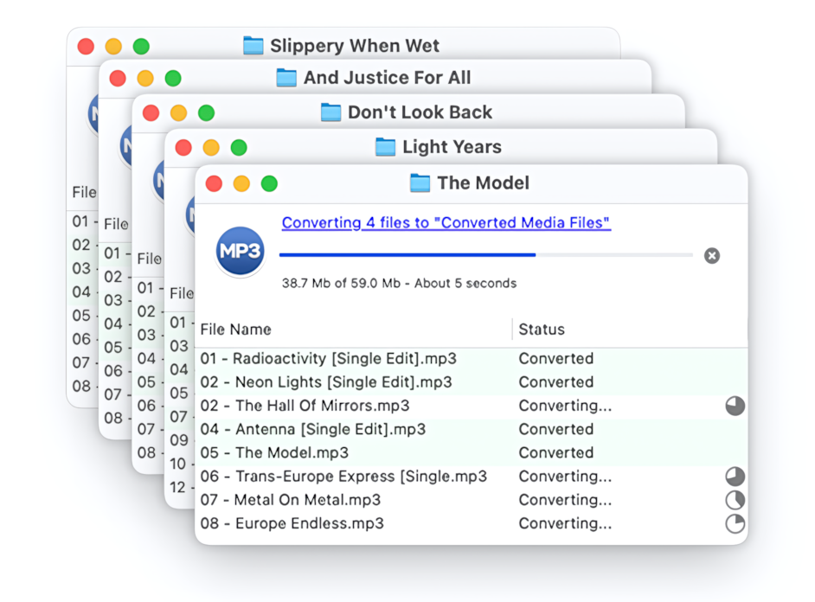Viewport: 815px width, 602px height.
Task: Click the progress pie for Metal On Metal
Action: [735, 500]
